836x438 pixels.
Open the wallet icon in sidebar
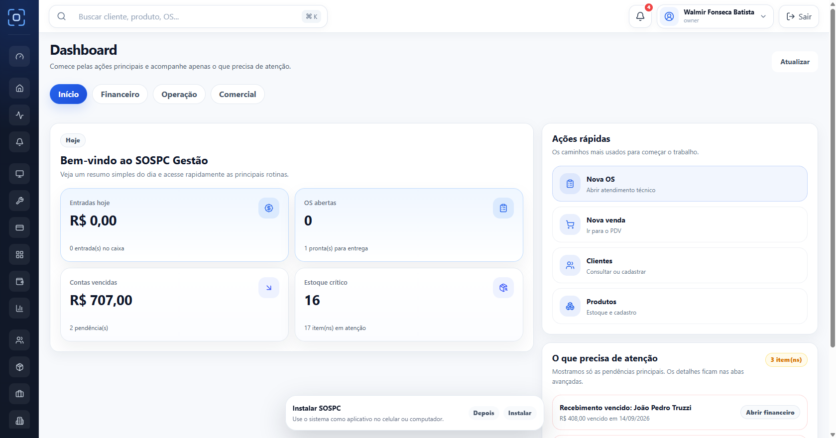tap(19, 281)
